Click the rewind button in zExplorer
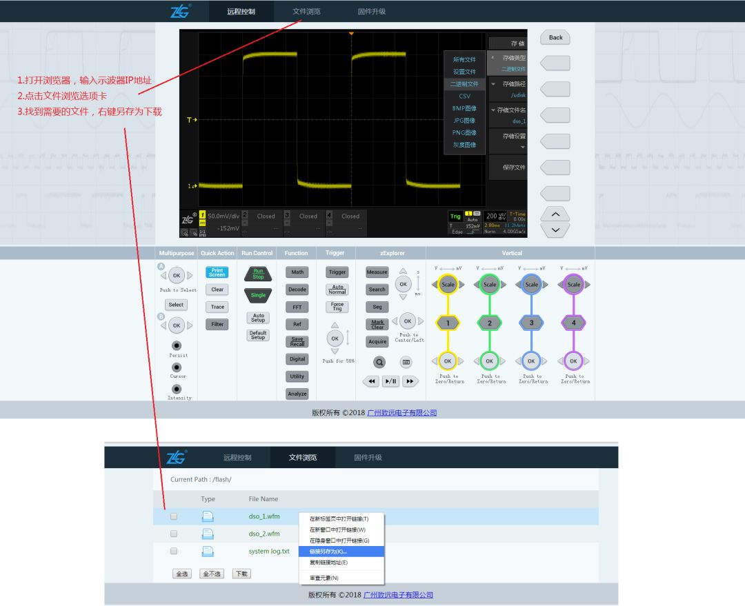 (x=371, y=381)
